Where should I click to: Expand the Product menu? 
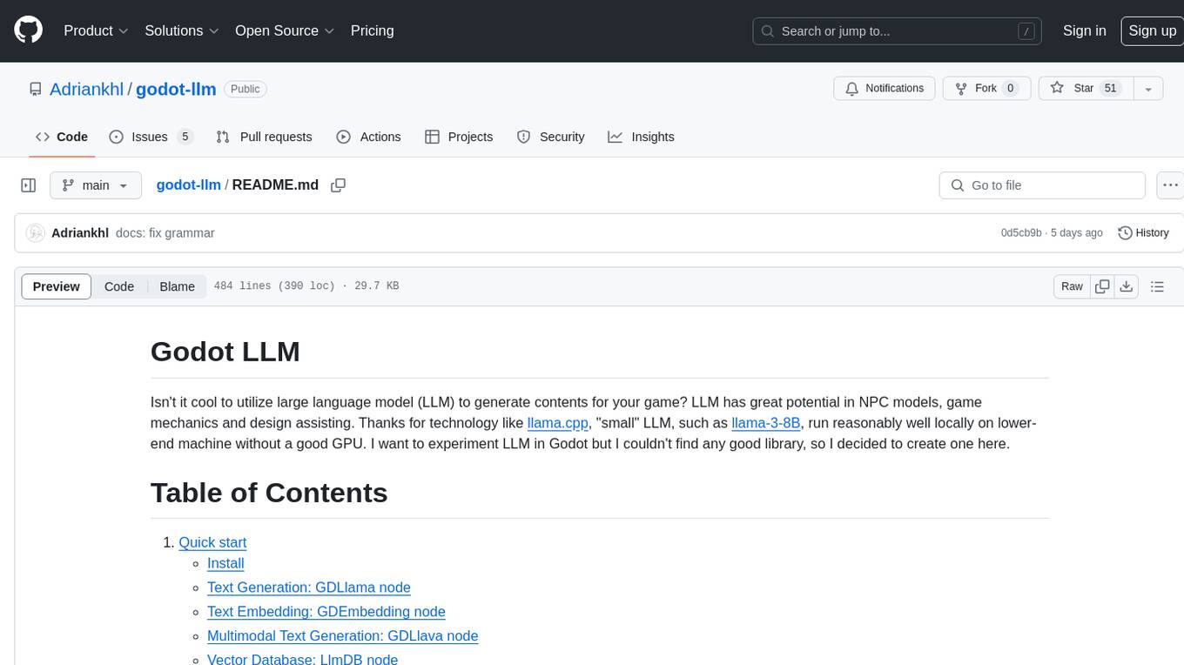point(96,30)
